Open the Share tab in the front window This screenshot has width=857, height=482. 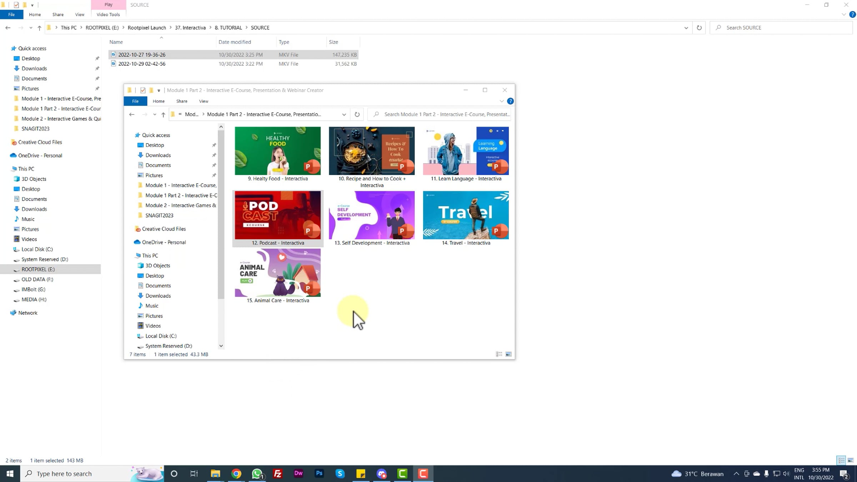(x=181, y=101)
